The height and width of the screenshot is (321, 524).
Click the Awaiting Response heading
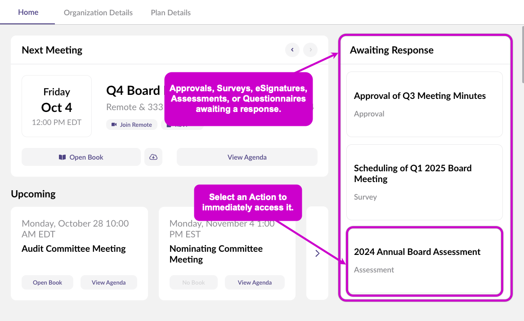tap(392, 50)
